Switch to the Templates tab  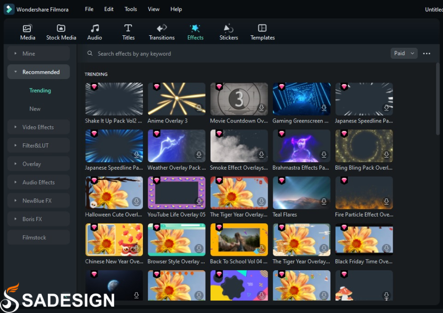point(262,32)
